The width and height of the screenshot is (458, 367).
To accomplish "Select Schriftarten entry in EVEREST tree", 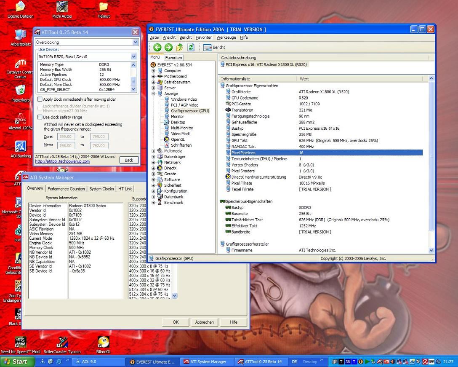I will (181, 145).
